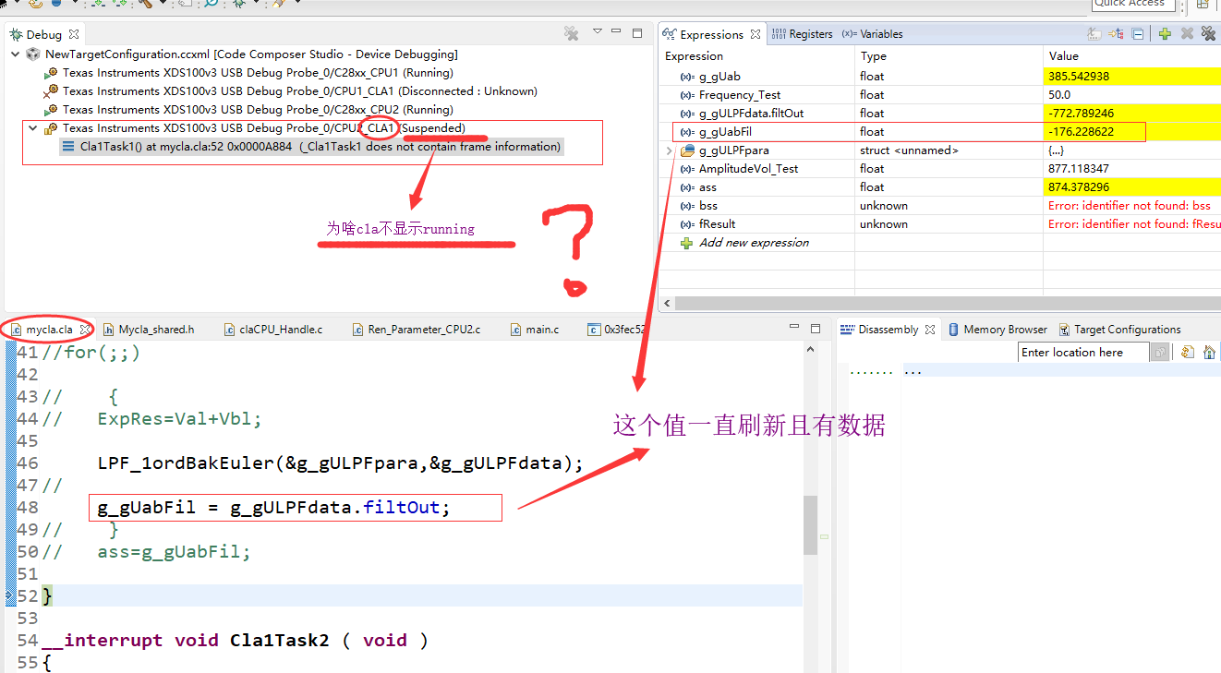The image size is (1221, 673).
Task: Expand the g_gULPFpara struct
Action: coord(668,150)
